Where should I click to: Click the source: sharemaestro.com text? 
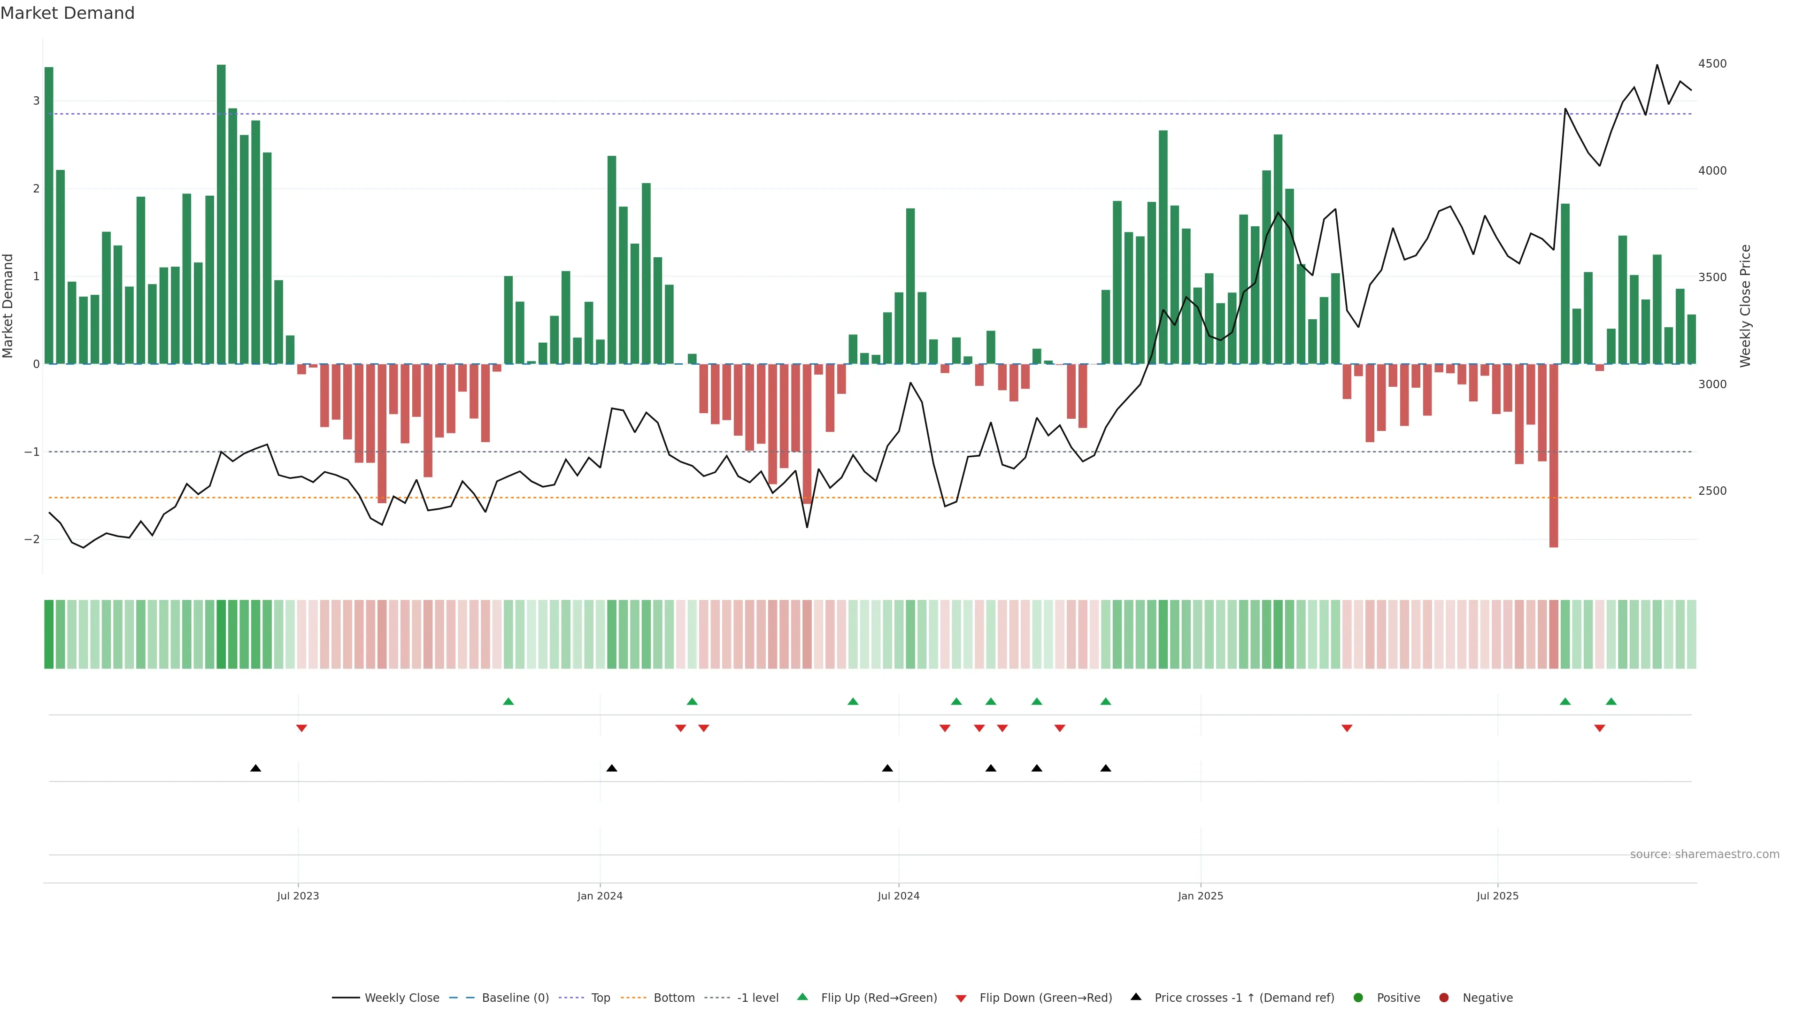(x=1704, y=854)
